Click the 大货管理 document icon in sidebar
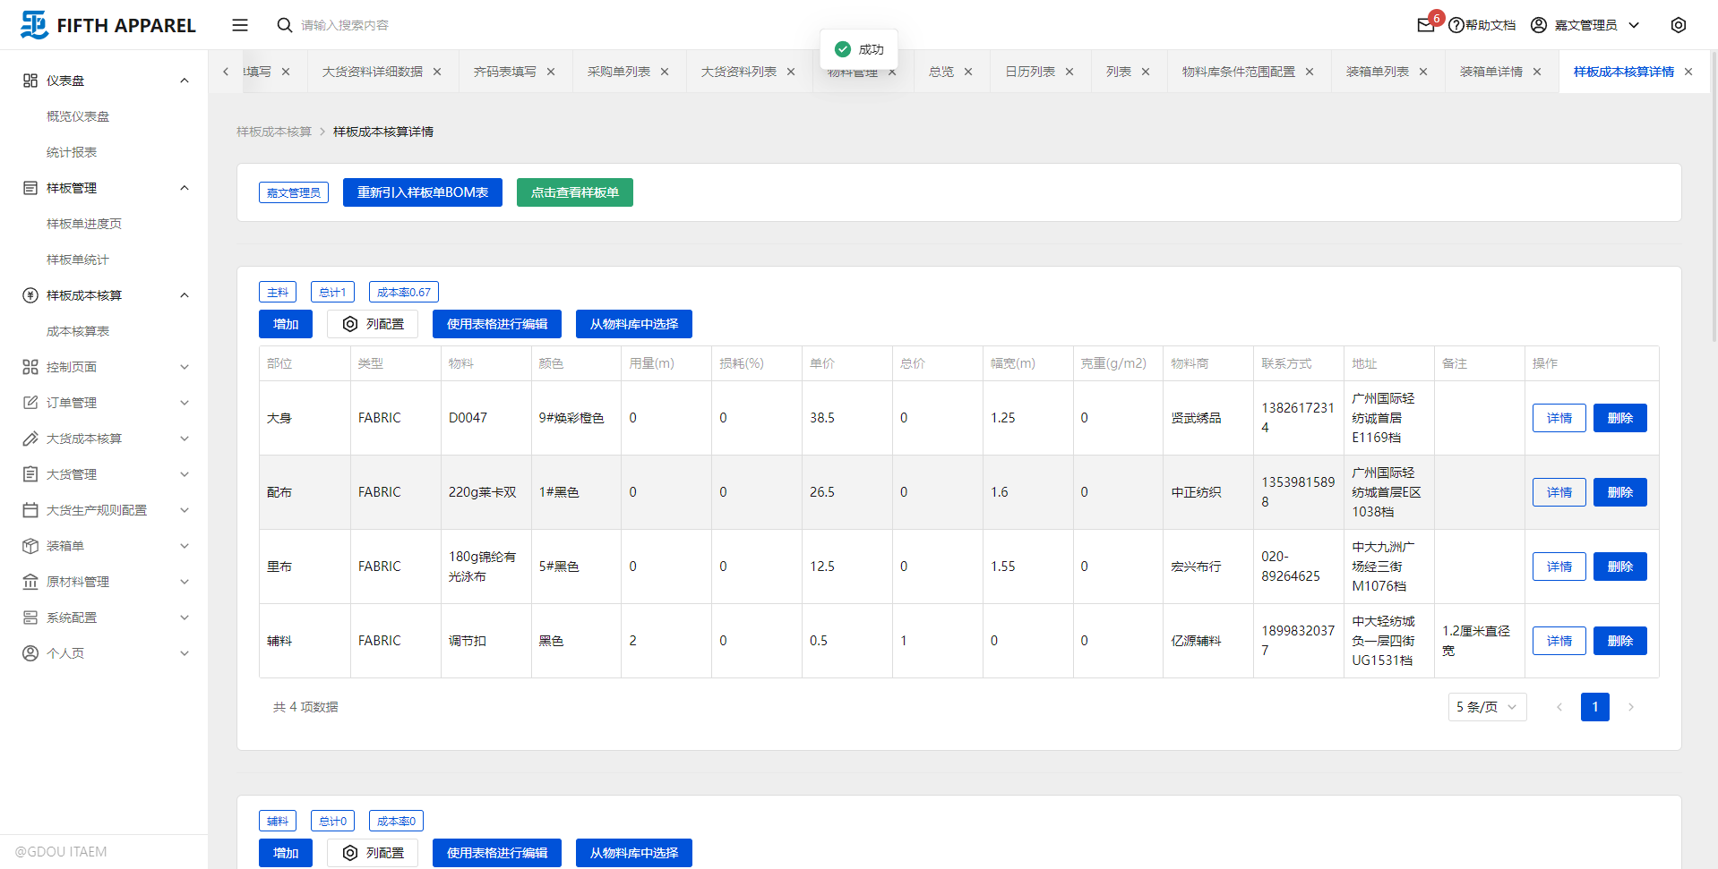The image size is (1718, 869). [30, 474]
